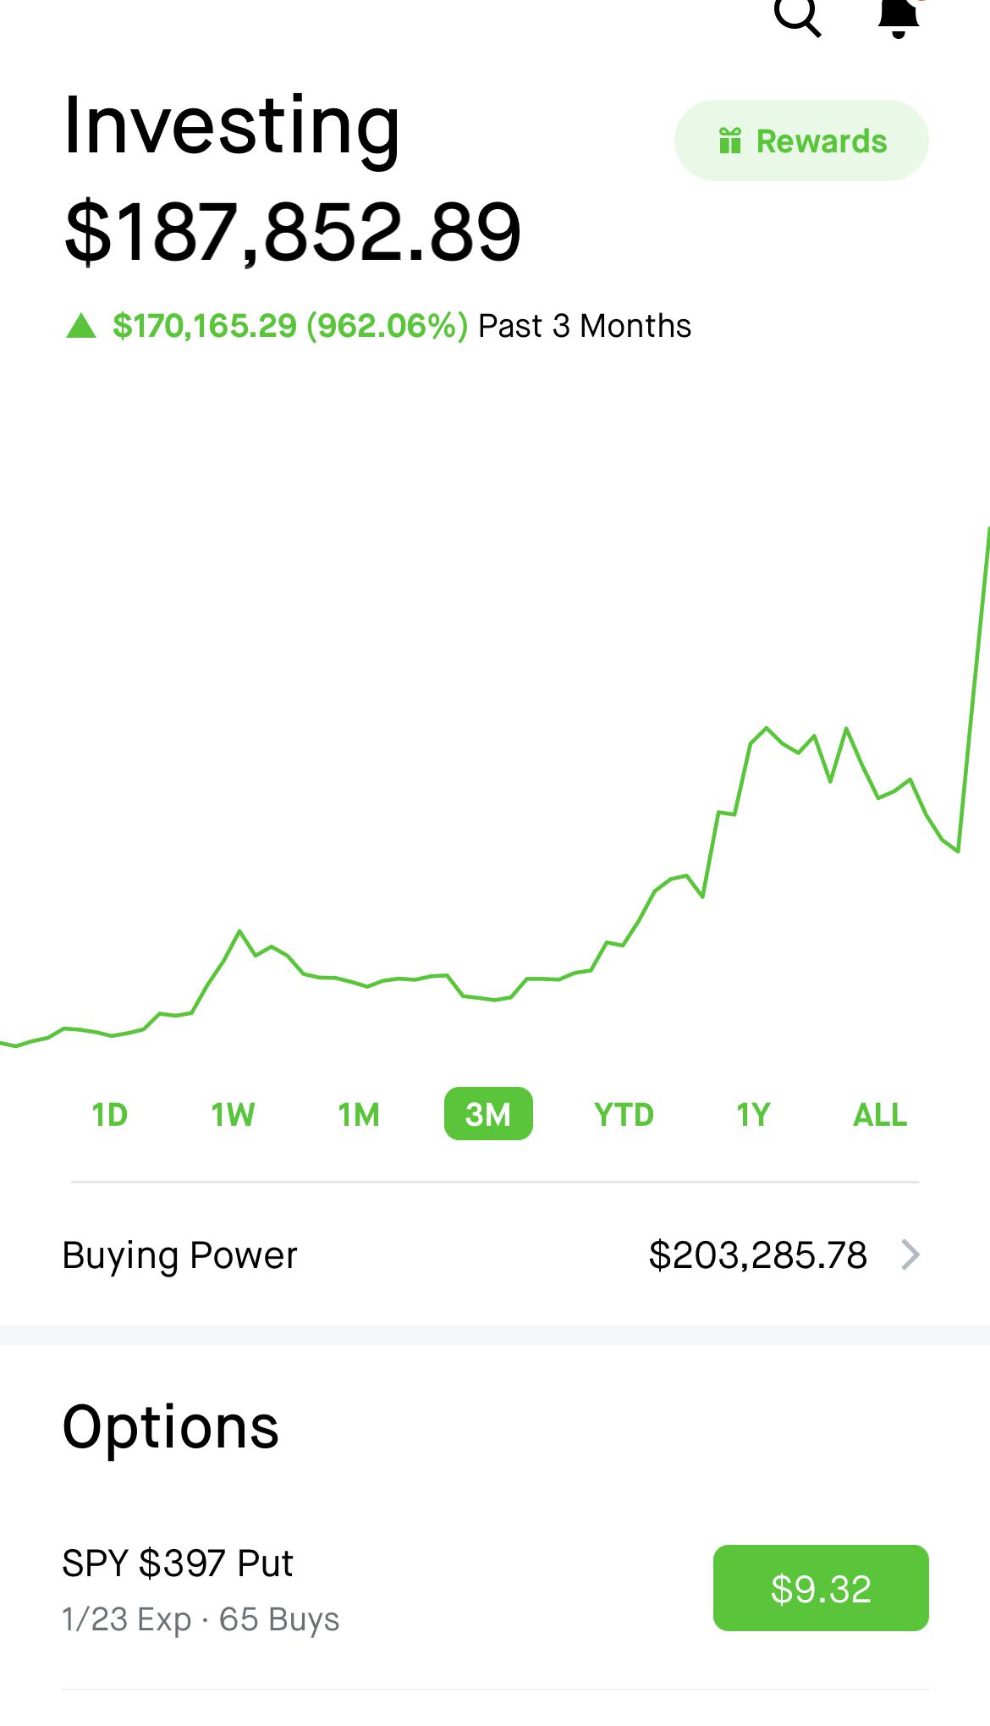
Task: Select the 1Y time range
Action: 753,1114
